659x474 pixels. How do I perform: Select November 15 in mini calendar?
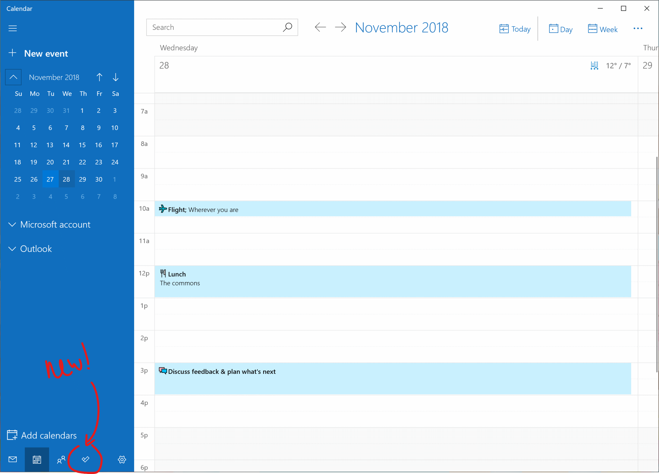83,145
